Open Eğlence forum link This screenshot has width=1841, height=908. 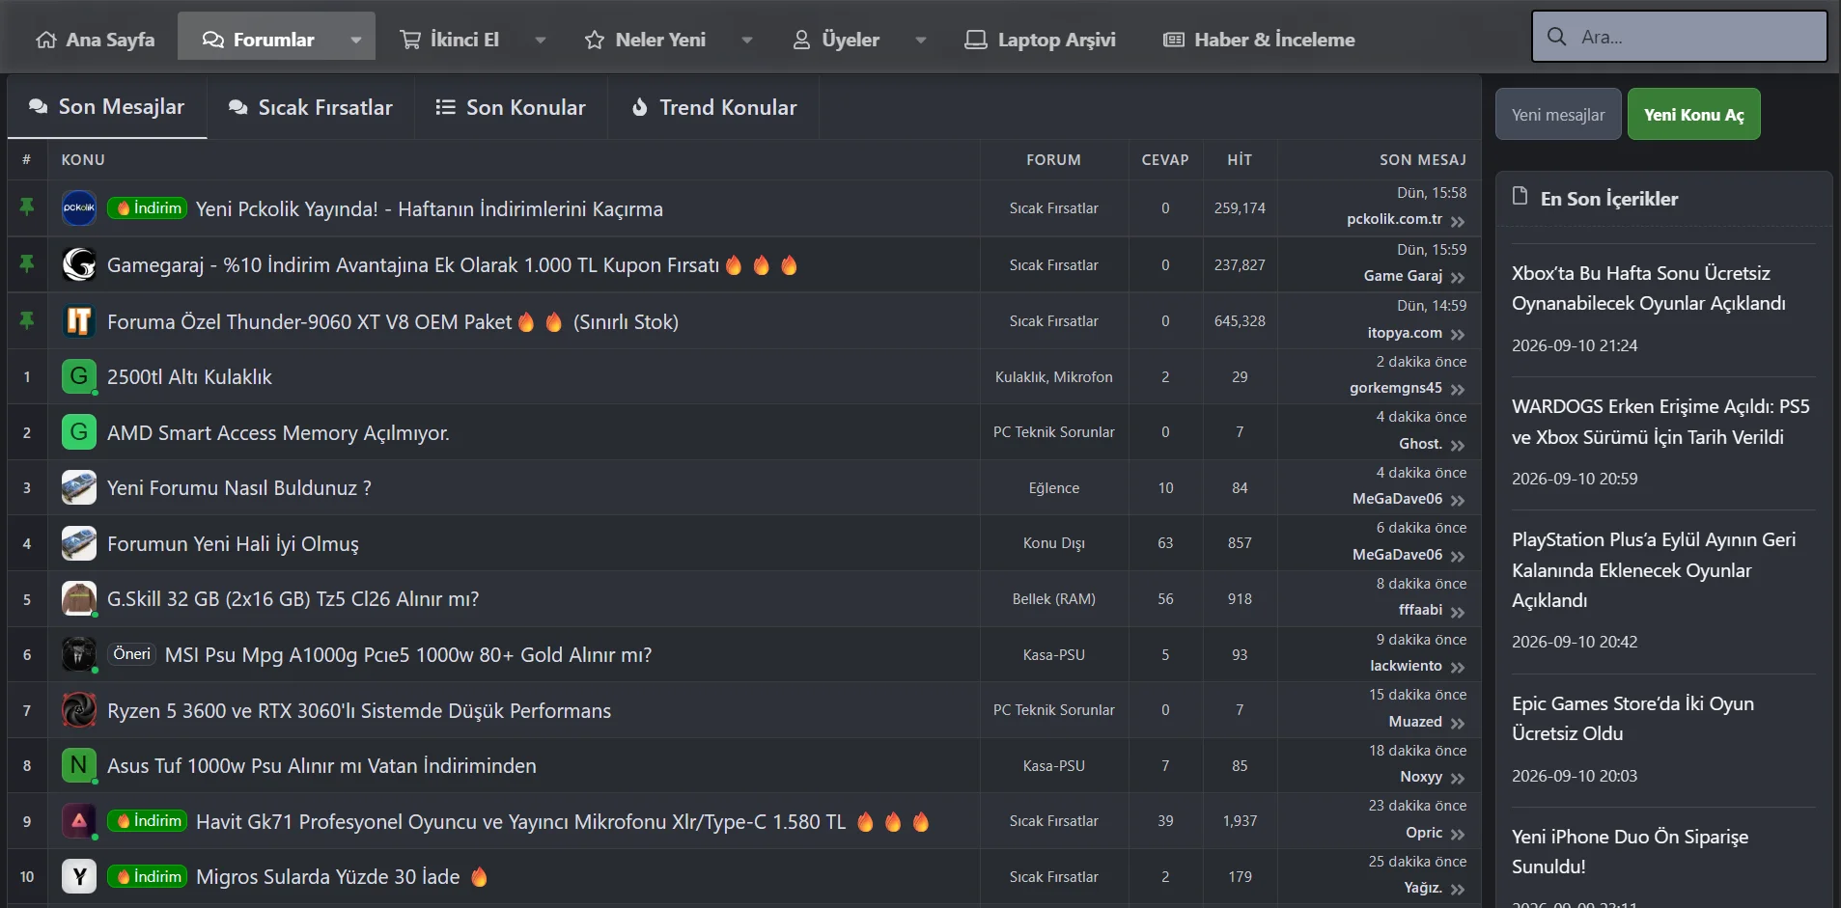tap(1054, 488)
